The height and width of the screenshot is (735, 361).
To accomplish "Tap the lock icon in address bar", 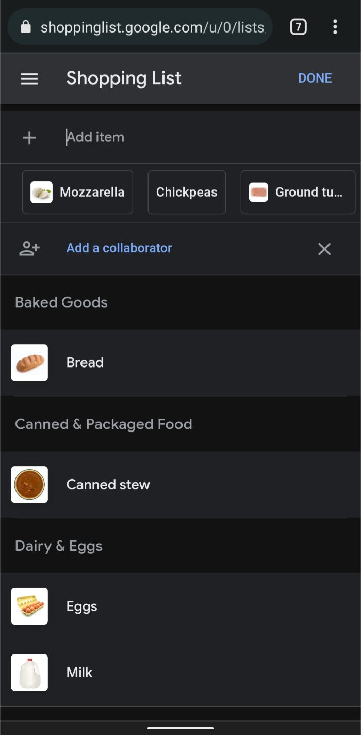I will (26, 27).
